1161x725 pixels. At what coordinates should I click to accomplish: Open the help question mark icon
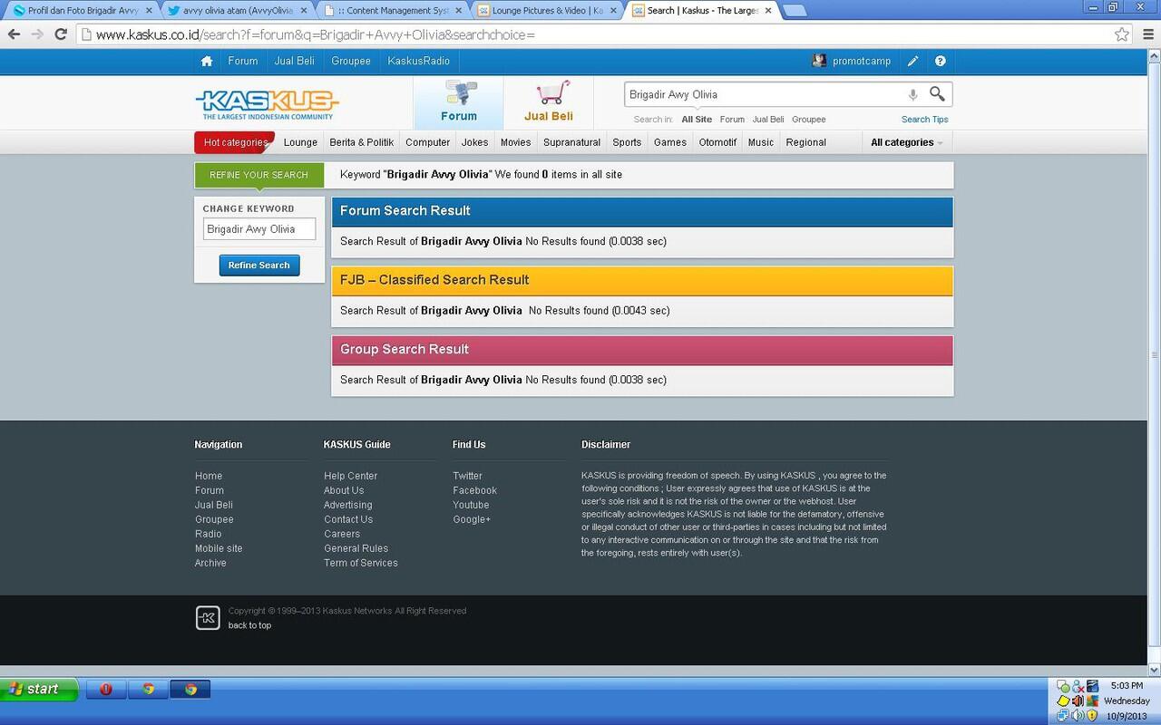940,62
